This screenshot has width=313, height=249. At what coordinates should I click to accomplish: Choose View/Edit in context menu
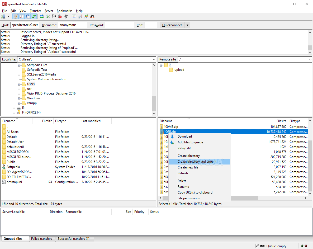coord(200,148)
